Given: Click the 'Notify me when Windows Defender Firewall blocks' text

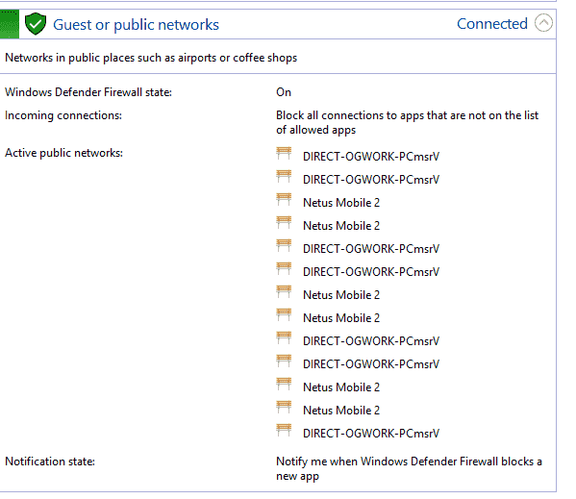Looking at the screenshot, I should tap(409, 468).
